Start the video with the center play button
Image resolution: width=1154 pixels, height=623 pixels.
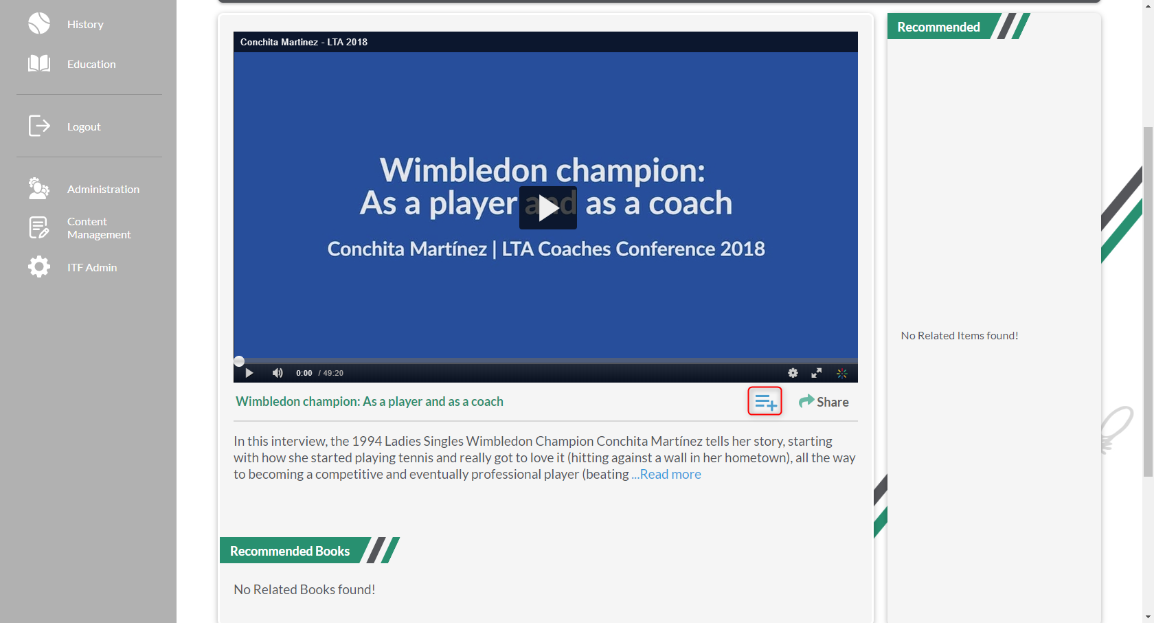coord(548,207)
